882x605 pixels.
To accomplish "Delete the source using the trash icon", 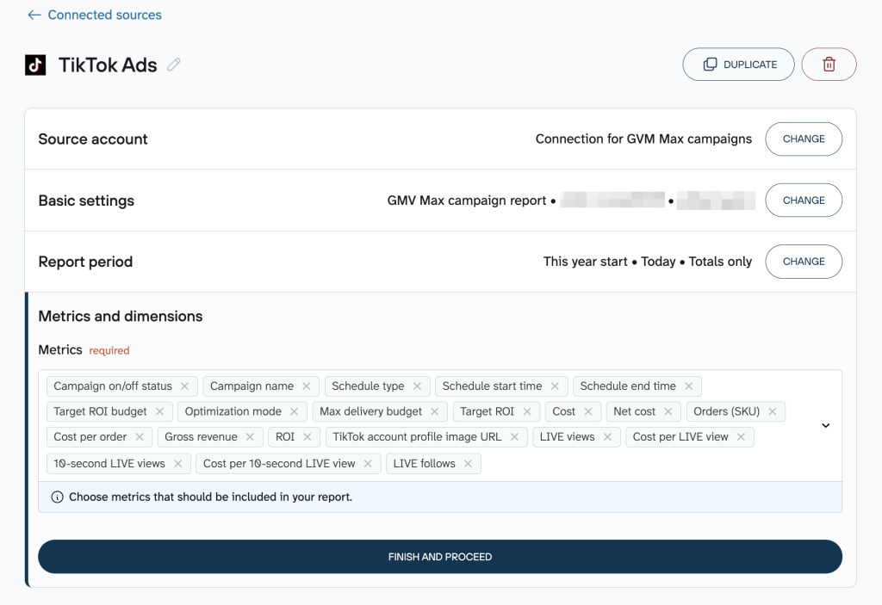I will [829, 64].
